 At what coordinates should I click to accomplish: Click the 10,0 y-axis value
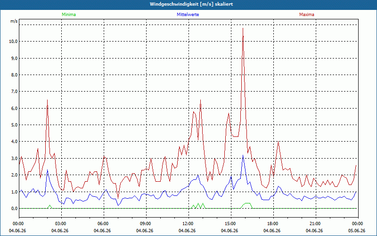click(13, 42)
